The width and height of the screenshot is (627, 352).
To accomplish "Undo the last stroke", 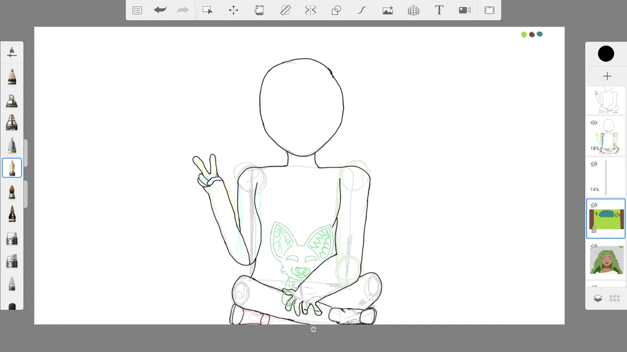I will (x=160, y=10).
